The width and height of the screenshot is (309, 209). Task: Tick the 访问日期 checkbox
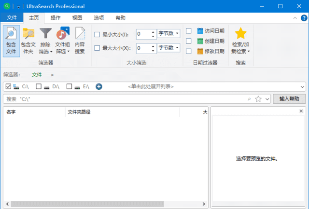coord(189,31)
